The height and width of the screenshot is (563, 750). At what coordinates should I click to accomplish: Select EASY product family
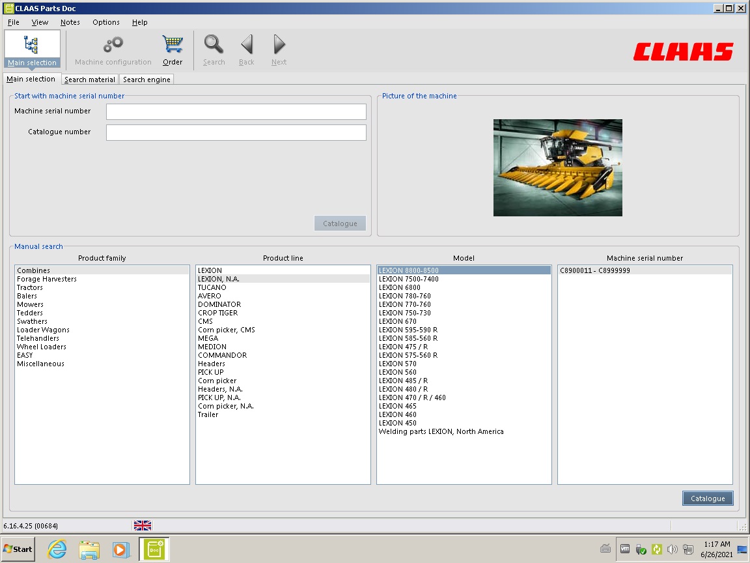click(102, 355)
